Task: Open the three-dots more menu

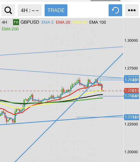Action: pyautogui.click(x=132, y=10)
